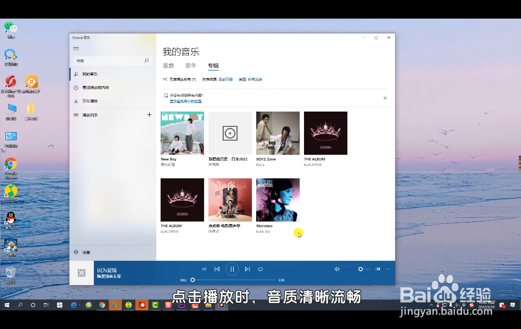
Task: Toggle shuffle in the playback bar
Action: click(x=204, y=269)
